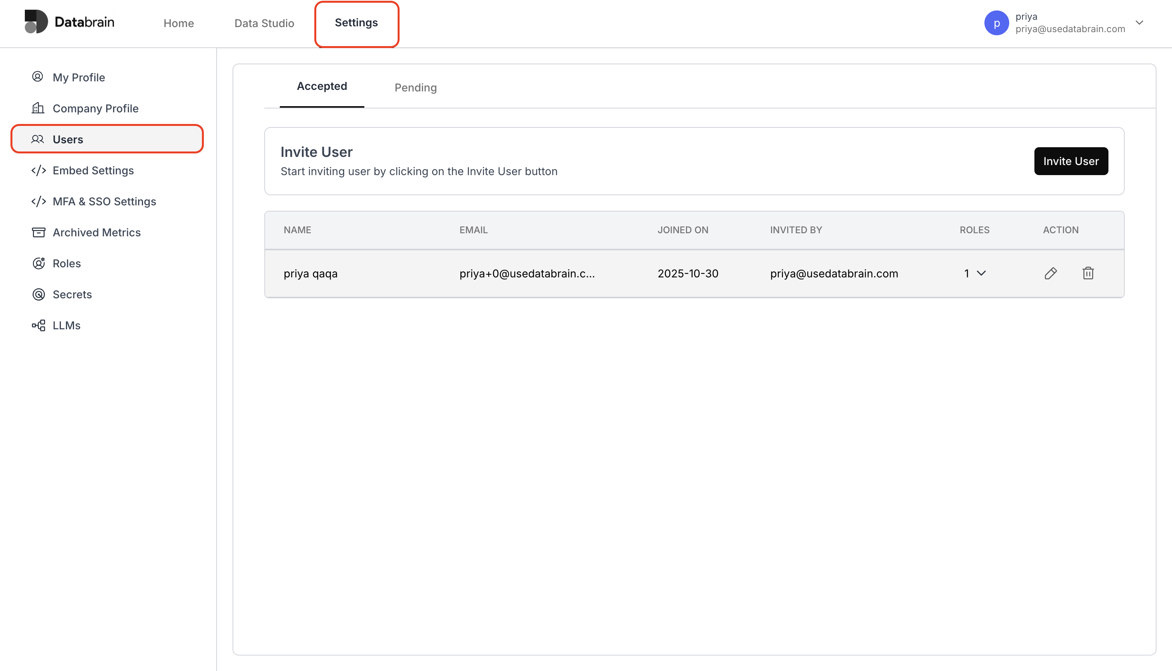Screen dimensions: 1172x671
Task: Open the Company Profile page
Action: coord(95,108)
